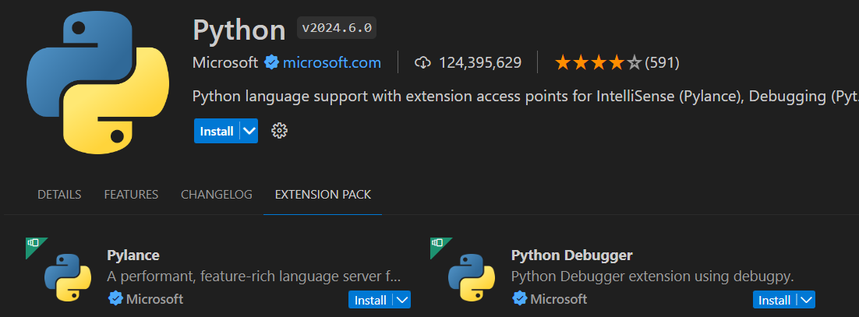Install the Python extension

point(217,132)
